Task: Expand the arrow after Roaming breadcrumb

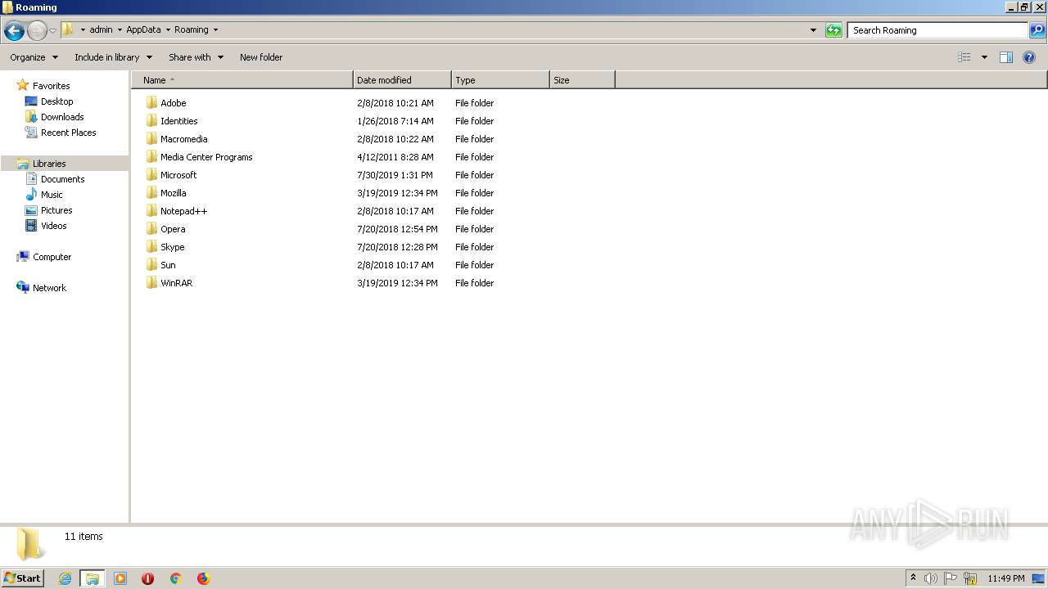Action: (215, 30)
